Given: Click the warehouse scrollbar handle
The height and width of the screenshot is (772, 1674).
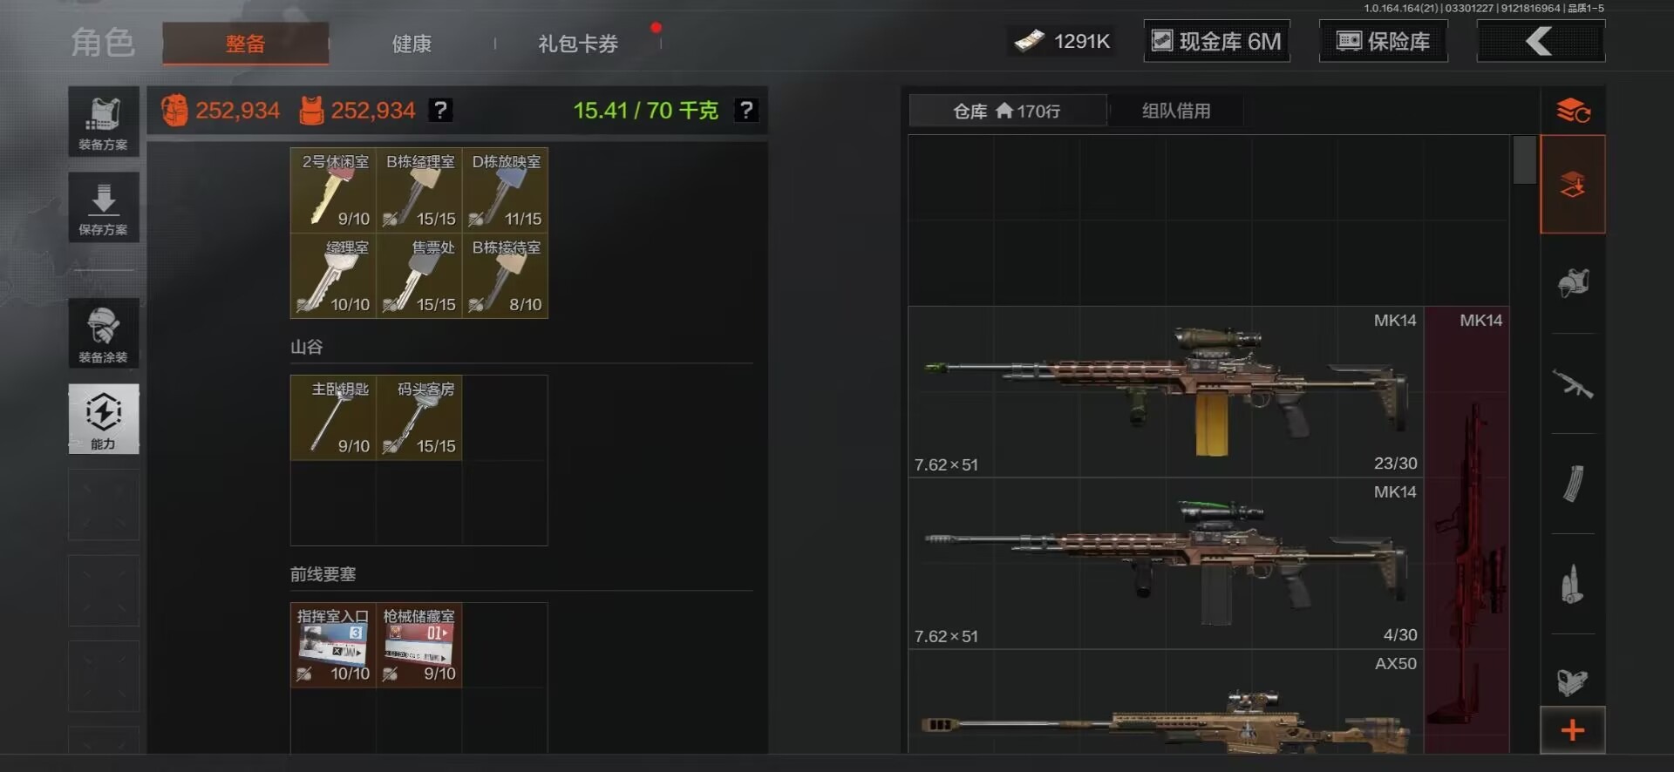Looking at the screenshot, I should (1525, 159).
